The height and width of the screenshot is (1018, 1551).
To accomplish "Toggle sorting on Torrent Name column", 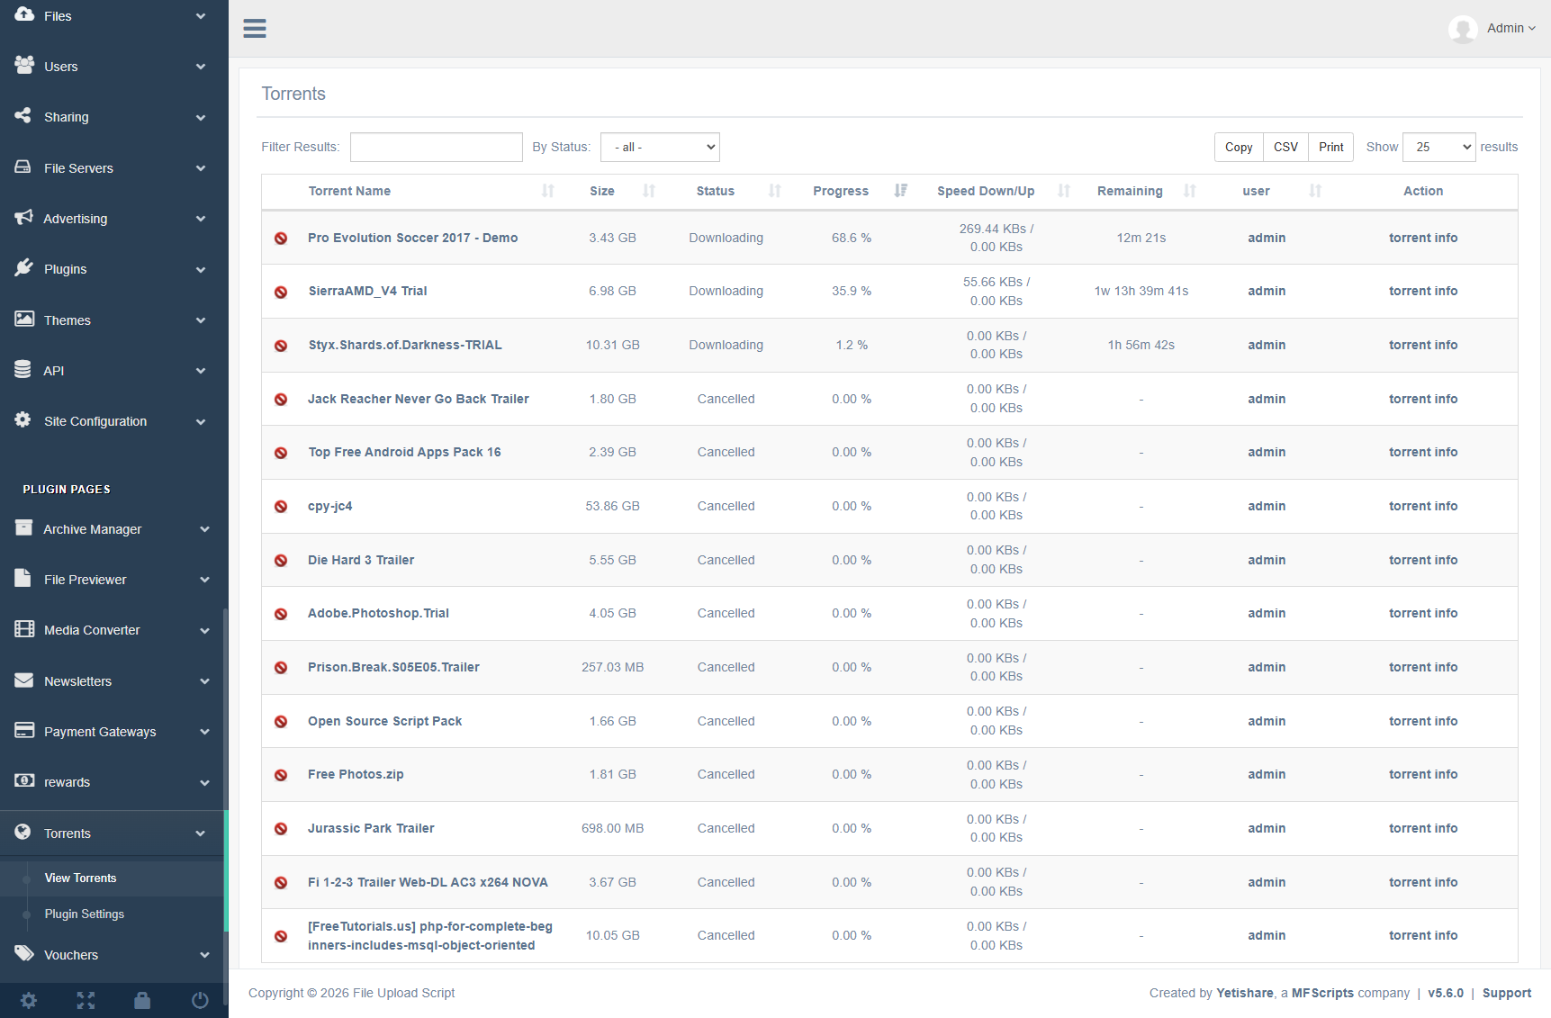I will click(349, 191).
